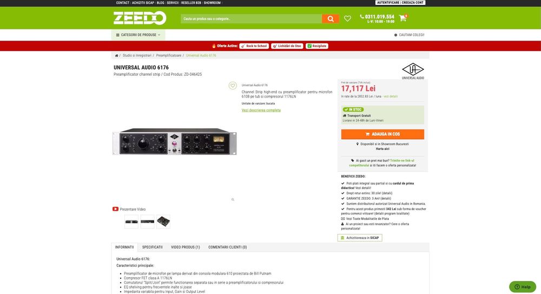Image resolution: width=541 pixels, height=294 pixels.
Task: Expand the Categorii de Produse dropdown
Action: click(x=138, y=35)
